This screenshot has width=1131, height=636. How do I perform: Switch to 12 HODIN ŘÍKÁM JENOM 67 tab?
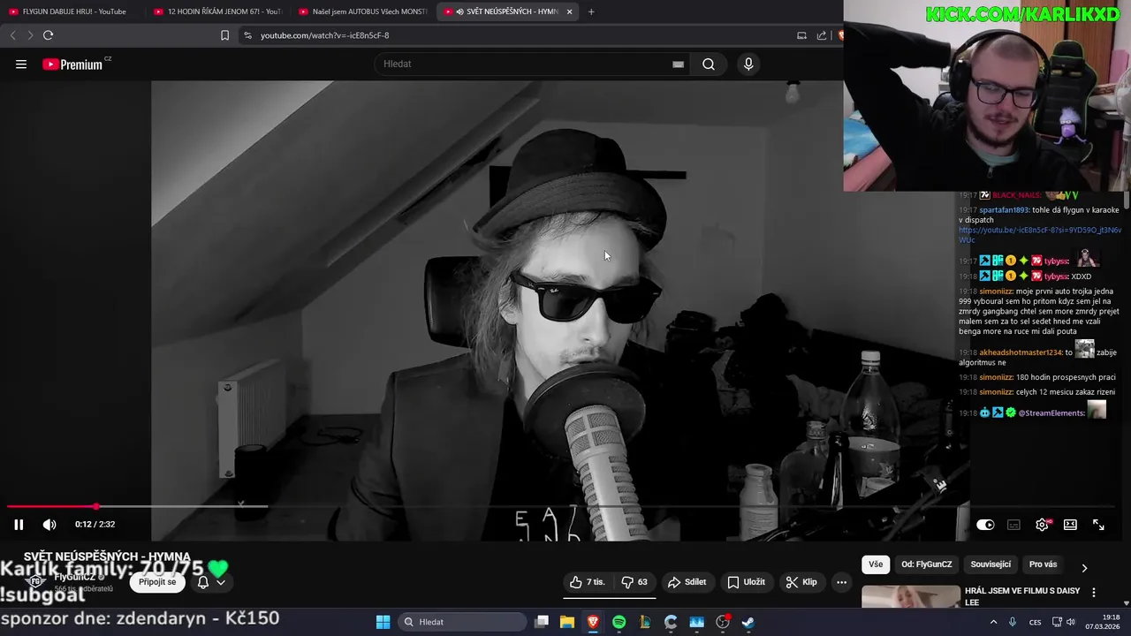coord(218,11)
